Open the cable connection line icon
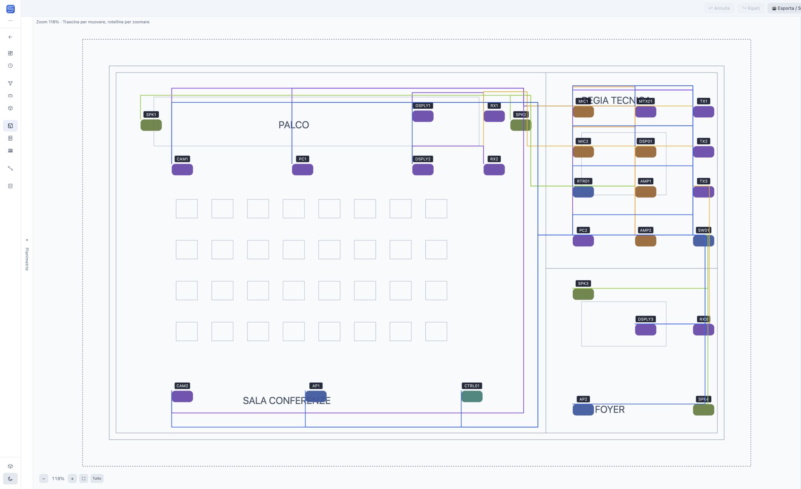This screenshot has width=801, height=489. pyautogui.click(x=11, y=169)
